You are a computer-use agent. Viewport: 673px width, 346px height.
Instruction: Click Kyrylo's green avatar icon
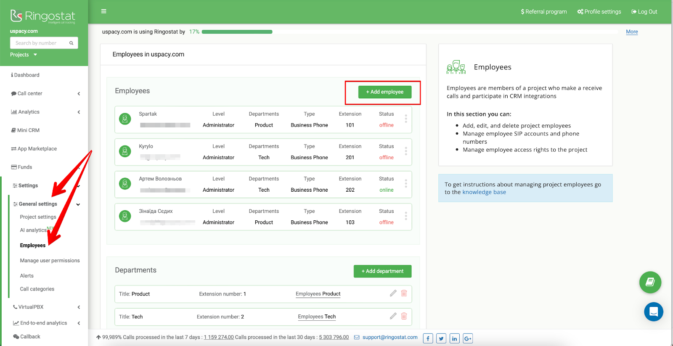pos(125,151)
